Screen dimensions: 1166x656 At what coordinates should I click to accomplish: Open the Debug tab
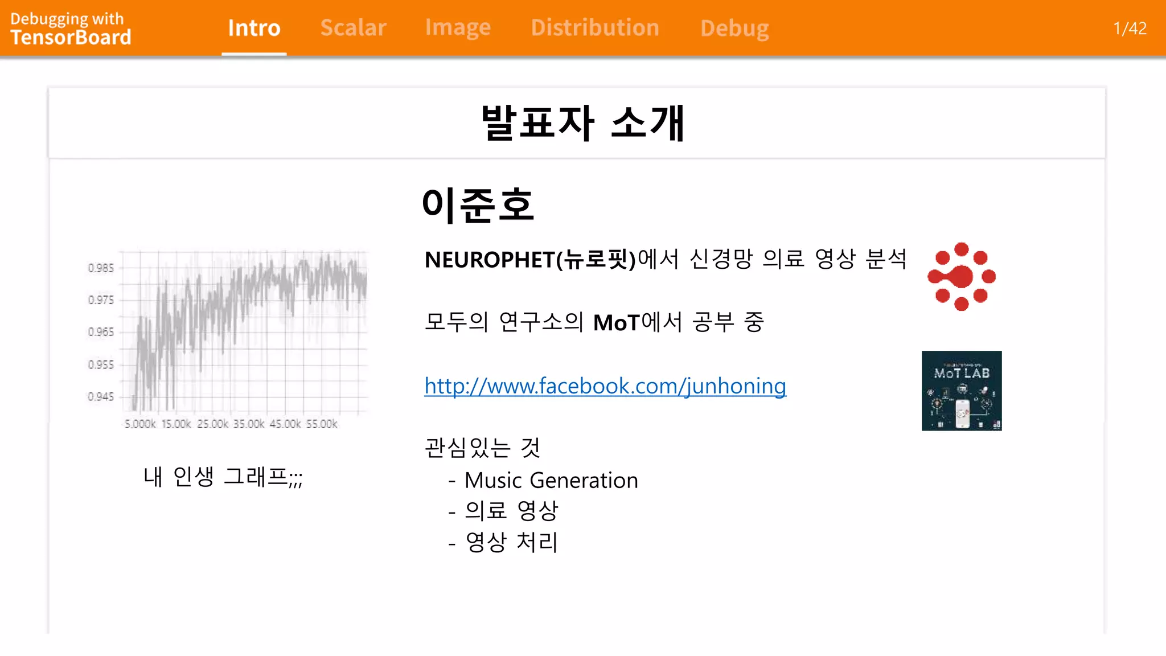click(x=734, y=28)
